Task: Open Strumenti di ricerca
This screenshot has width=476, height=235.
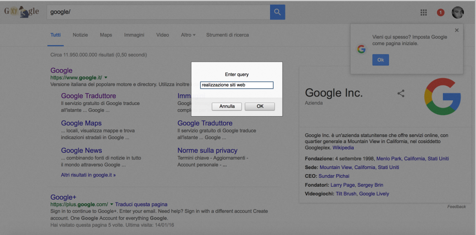Action: pos(227,35)
